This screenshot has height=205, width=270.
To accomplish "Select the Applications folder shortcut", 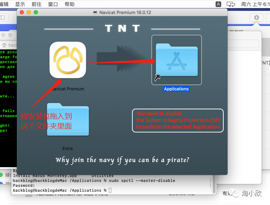I will click(x=177, y=60).
